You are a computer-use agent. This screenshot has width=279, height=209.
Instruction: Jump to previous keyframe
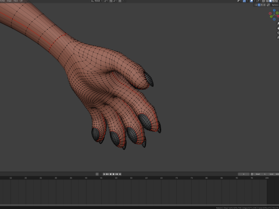[108, 174]
